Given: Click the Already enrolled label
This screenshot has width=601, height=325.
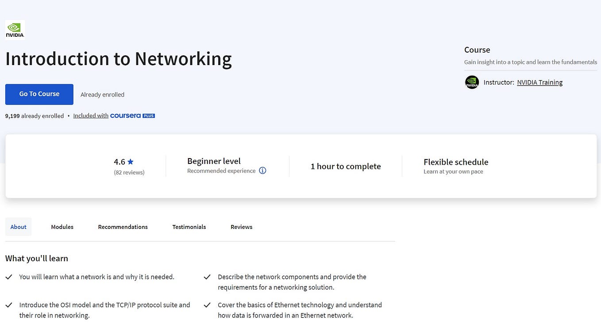Looking at the screenshot, I should [102, 94].
